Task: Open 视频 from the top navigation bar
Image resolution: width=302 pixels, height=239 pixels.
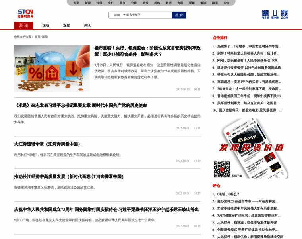Action: [192, 3]
